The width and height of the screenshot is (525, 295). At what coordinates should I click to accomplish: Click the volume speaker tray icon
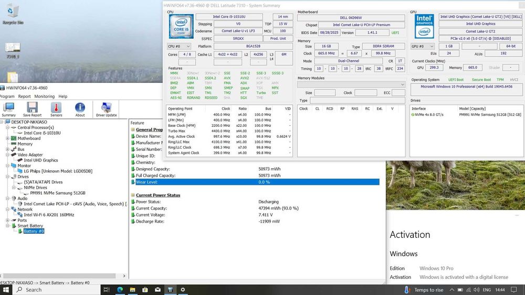point(477,290)
